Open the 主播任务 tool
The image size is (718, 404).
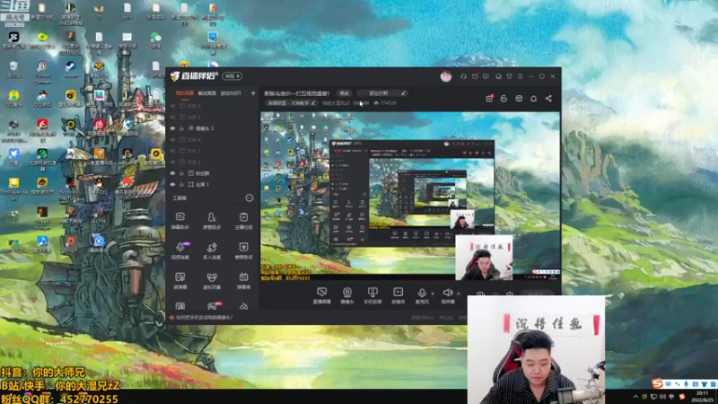(243, 220)
